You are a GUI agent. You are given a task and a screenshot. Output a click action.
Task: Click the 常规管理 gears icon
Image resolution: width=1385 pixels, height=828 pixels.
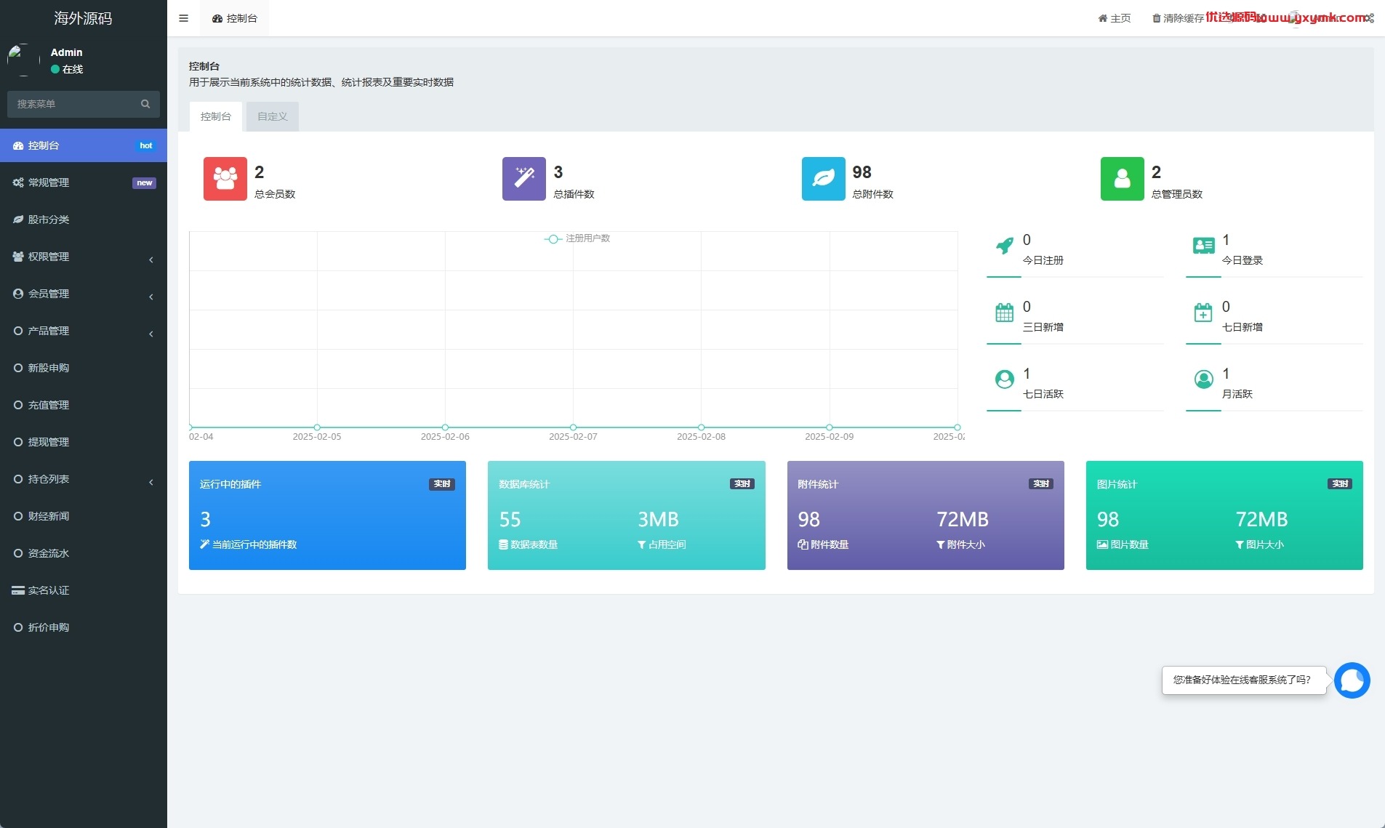point(18,182)
